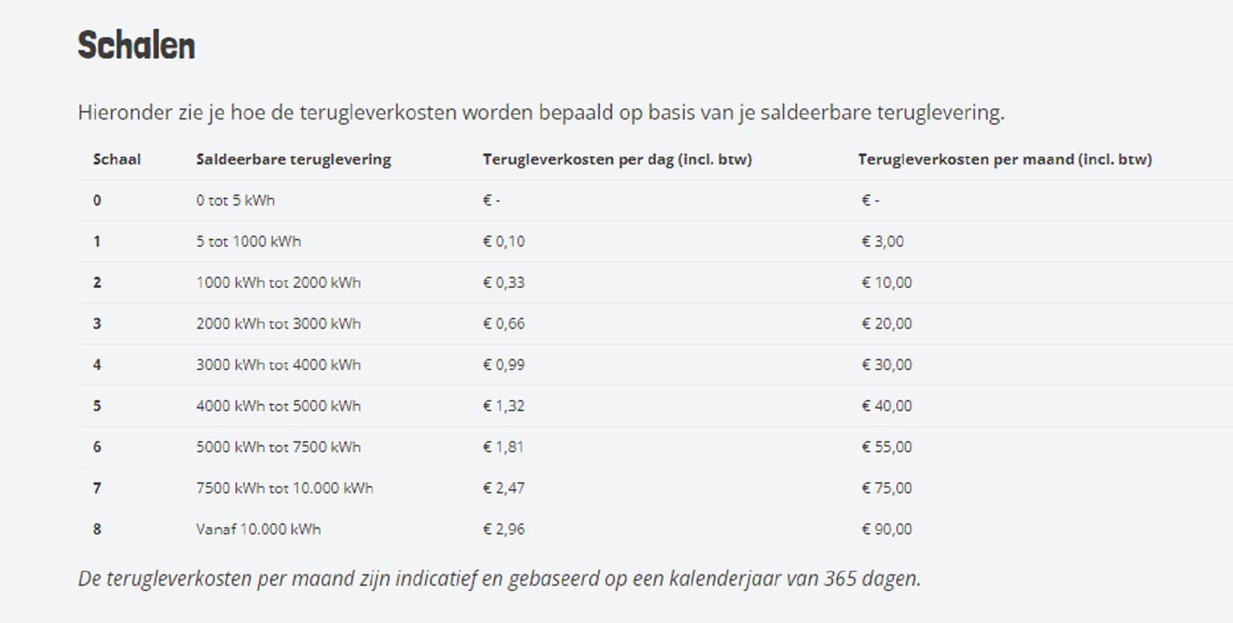Select the 7500 kWh tot 10.000 kWh cell
The image size is (1233, 623).
coord(284,488)
